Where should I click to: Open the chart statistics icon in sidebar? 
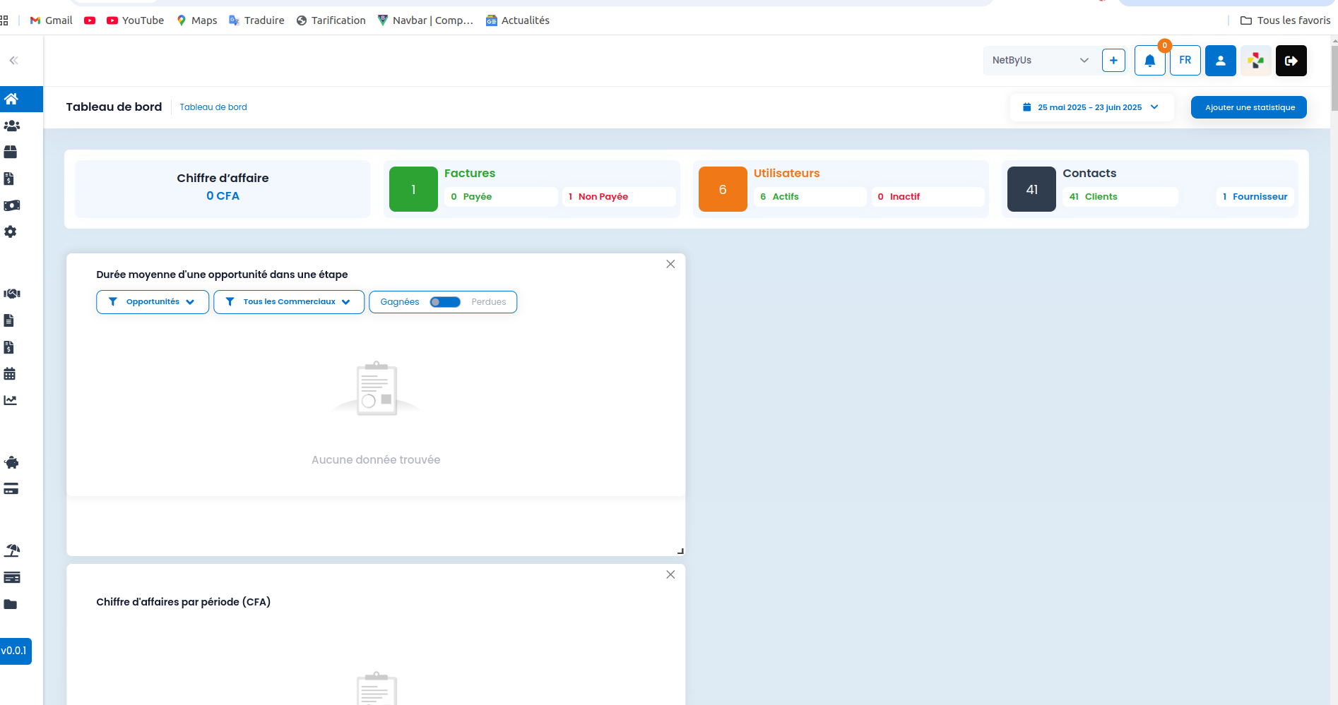coord(11,400)
